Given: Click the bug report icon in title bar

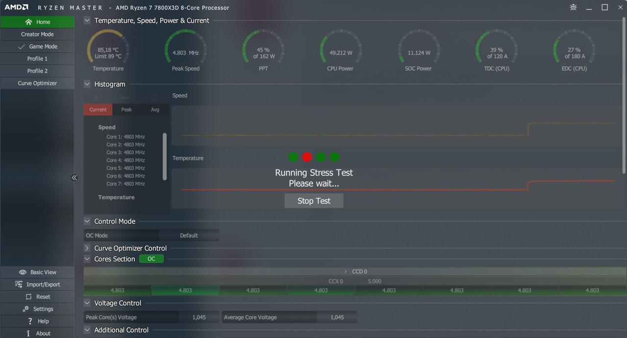Looking at the screenshot, I should 574,7.
